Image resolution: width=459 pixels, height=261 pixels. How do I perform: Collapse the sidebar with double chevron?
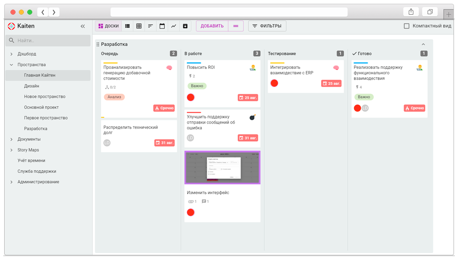[83, 26]
